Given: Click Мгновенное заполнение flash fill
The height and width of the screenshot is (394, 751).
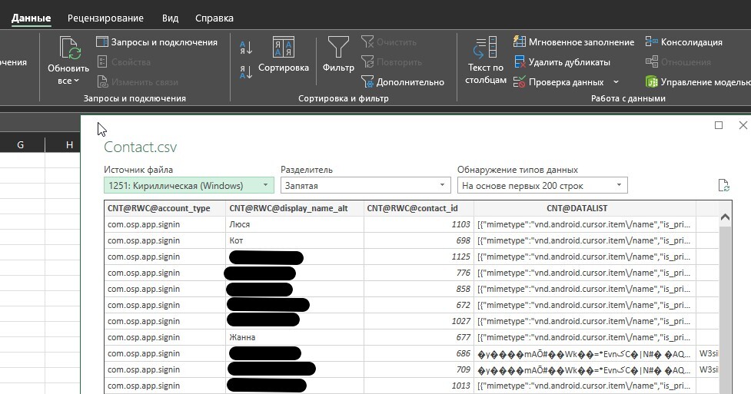Looking at the screenshot, I should [573, 42].
